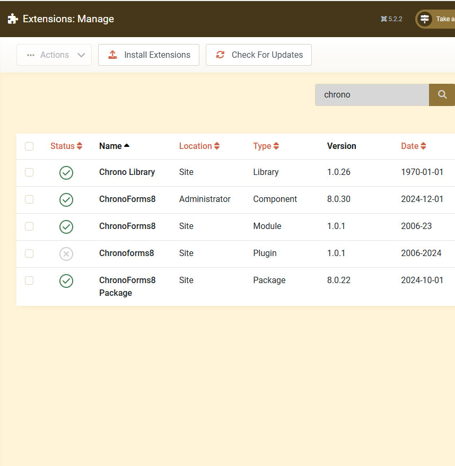The image size is (455, 466).
Task: Click the Take a tour signpost icon
Action: (x=425, y=19)
